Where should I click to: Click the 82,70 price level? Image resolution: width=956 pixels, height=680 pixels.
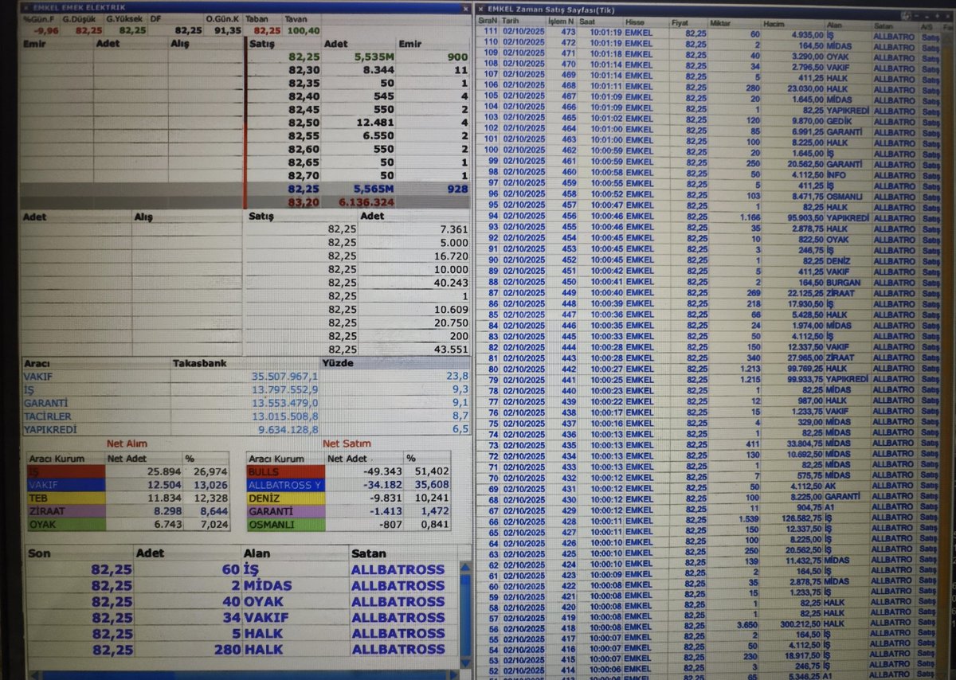click(x=304, y=175)
